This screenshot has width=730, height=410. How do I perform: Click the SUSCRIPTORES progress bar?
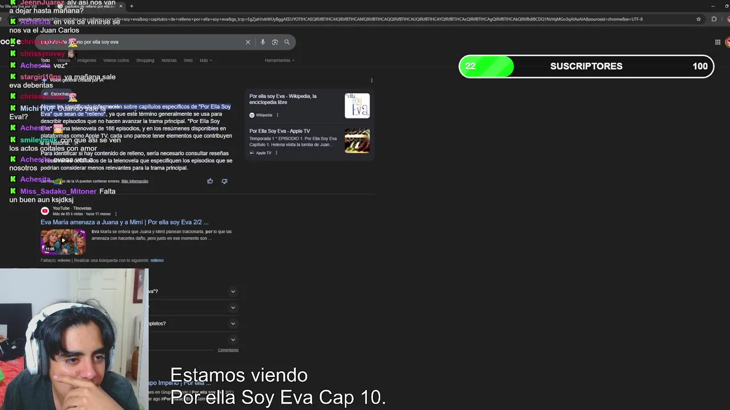pos(586,67)
